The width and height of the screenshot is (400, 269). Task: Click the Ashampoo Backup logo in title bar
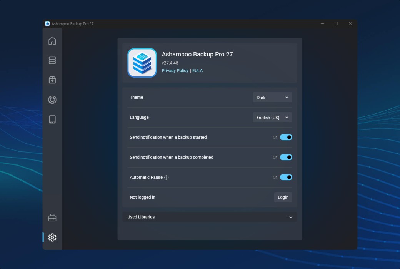[47, 23]
